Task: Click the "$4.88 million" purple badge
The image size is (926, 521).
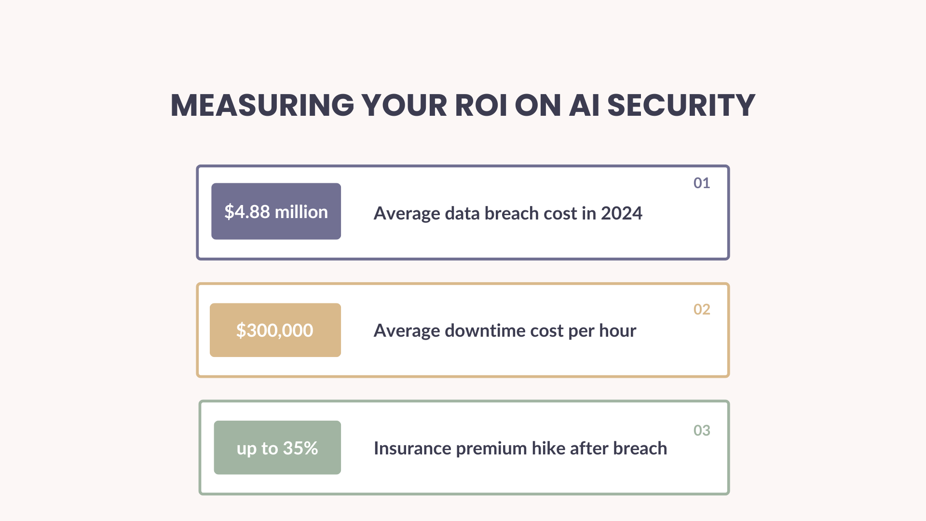Action: pyautogui.click(x=276, y=211)
